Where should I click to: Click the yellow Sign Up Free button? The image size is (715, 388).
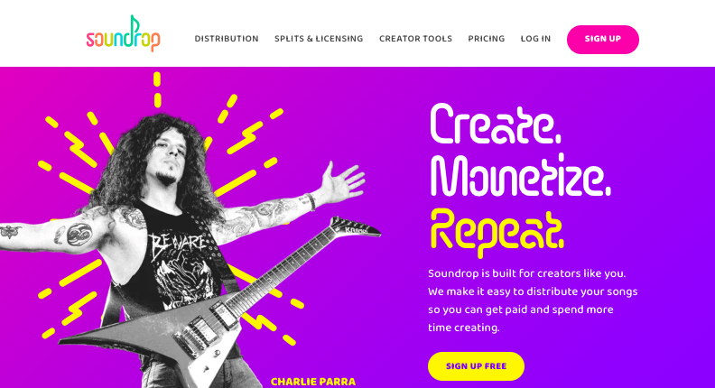476,366
